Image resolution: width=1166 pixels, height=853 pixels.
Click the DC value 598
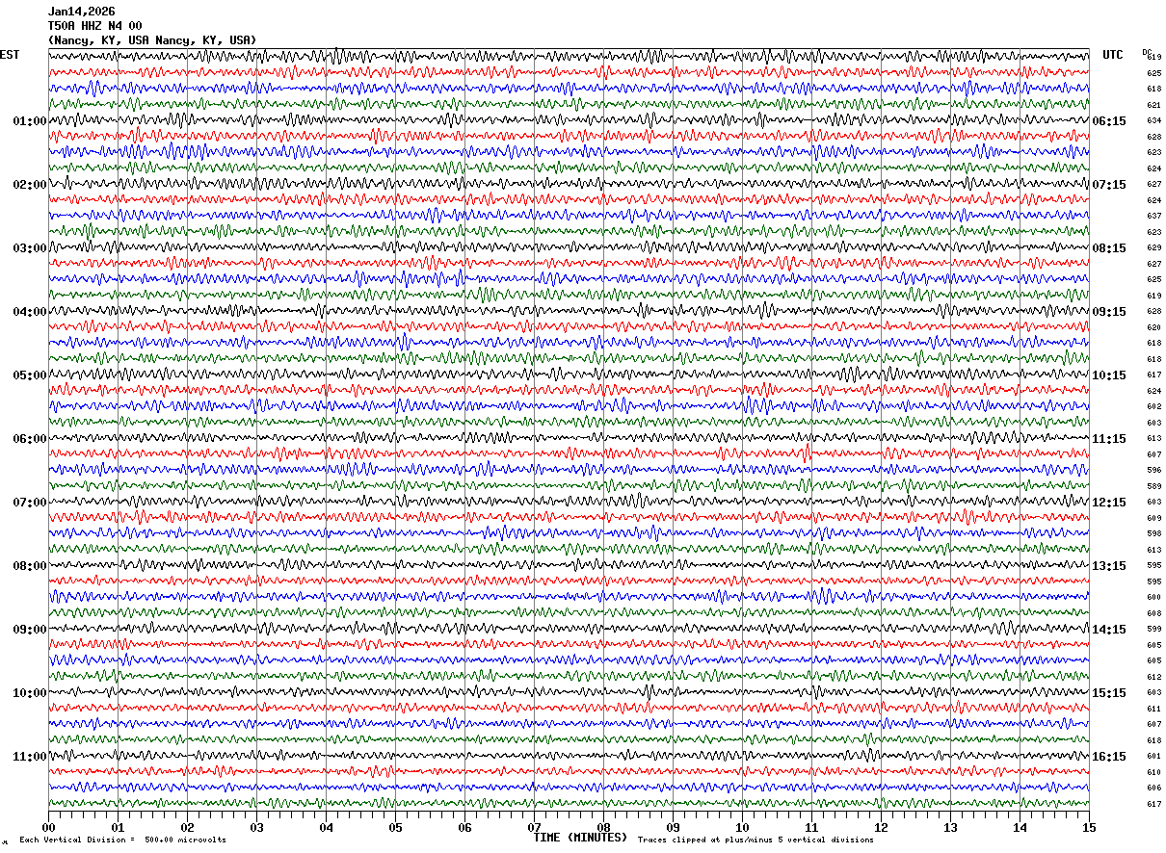(1153, 534)
